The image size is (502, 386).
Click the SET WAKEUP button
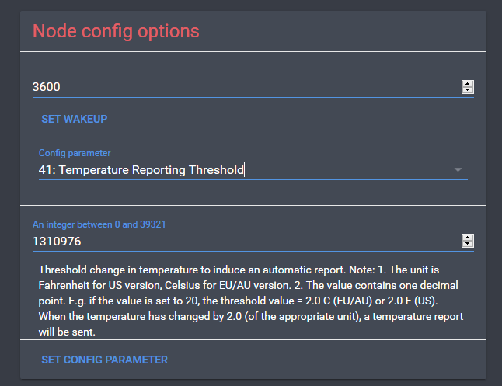click(75, 119)
